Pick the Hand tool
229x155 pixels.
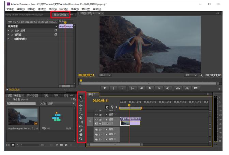click(x=81, y=135)
